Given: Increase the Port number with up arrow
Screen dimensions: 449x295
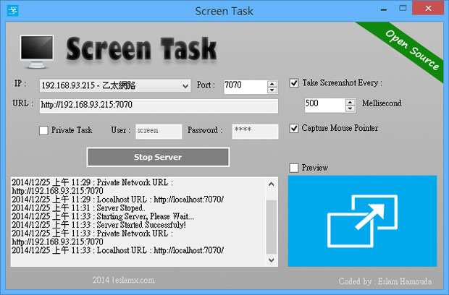Looking at the screenshot, I should [x=272, y=82].
